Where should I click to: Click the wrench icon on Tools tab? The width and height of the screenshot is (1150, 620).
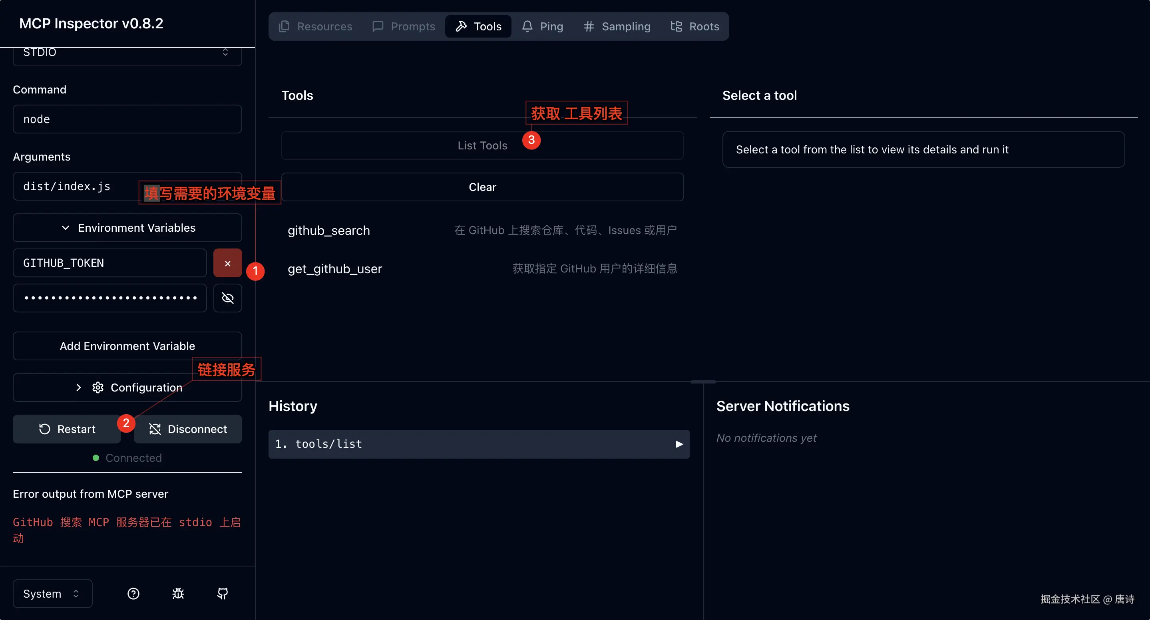point(461,26)
